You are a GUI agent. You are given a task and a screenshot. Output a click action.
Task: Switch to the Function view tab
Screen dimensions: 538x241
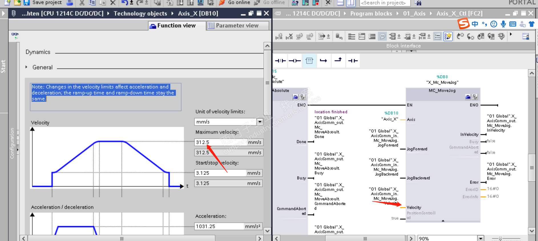(x=177, y=26)
